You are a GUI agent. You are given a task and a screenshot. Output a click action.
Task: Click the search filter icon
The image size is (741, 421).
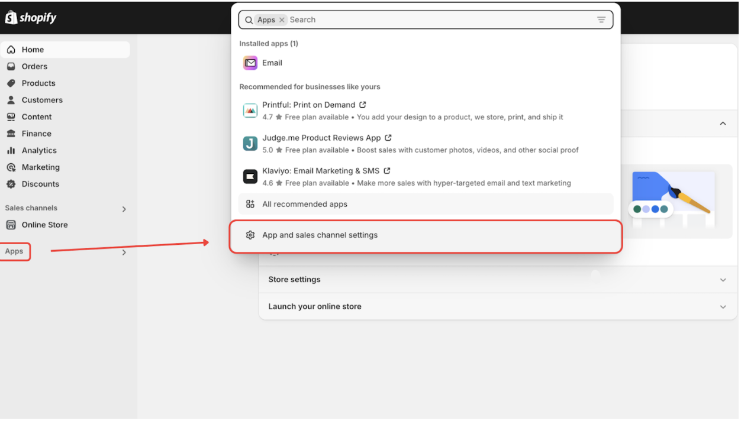[x=601, y=20]
